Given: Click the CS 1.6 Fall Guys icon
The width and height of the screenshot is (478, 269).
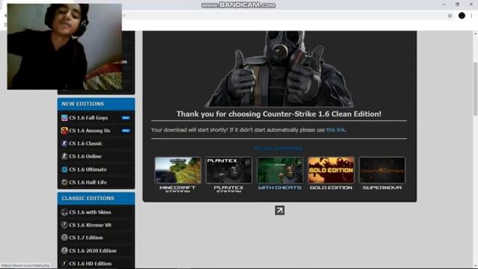Looking at the screenshot, I should point(64,118).
